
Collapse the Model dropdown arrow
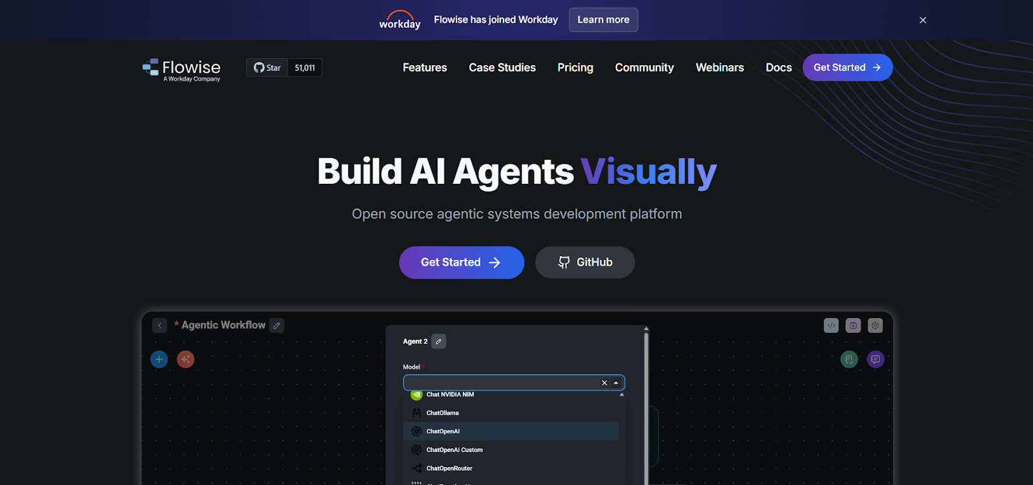pos(616,383)
